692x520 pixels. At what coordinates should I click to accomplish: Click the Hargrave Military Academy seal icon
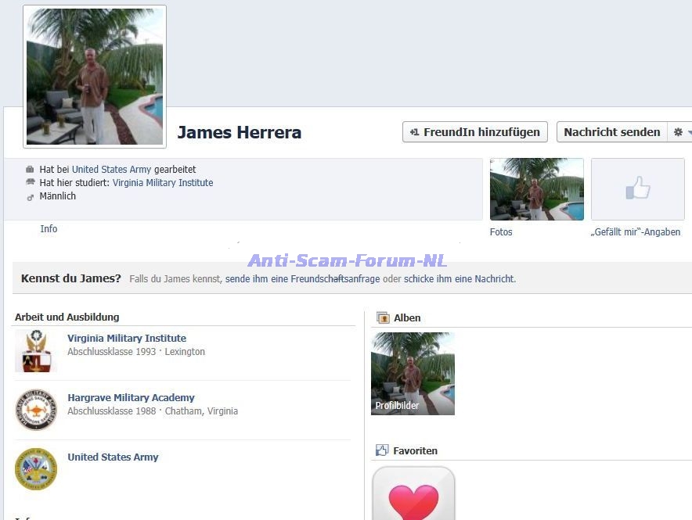[x=36, y=410]
